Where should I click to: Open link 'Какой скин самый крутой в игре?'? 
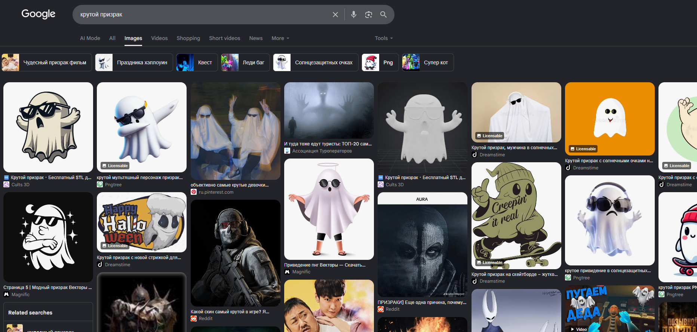tap(230, 311)
